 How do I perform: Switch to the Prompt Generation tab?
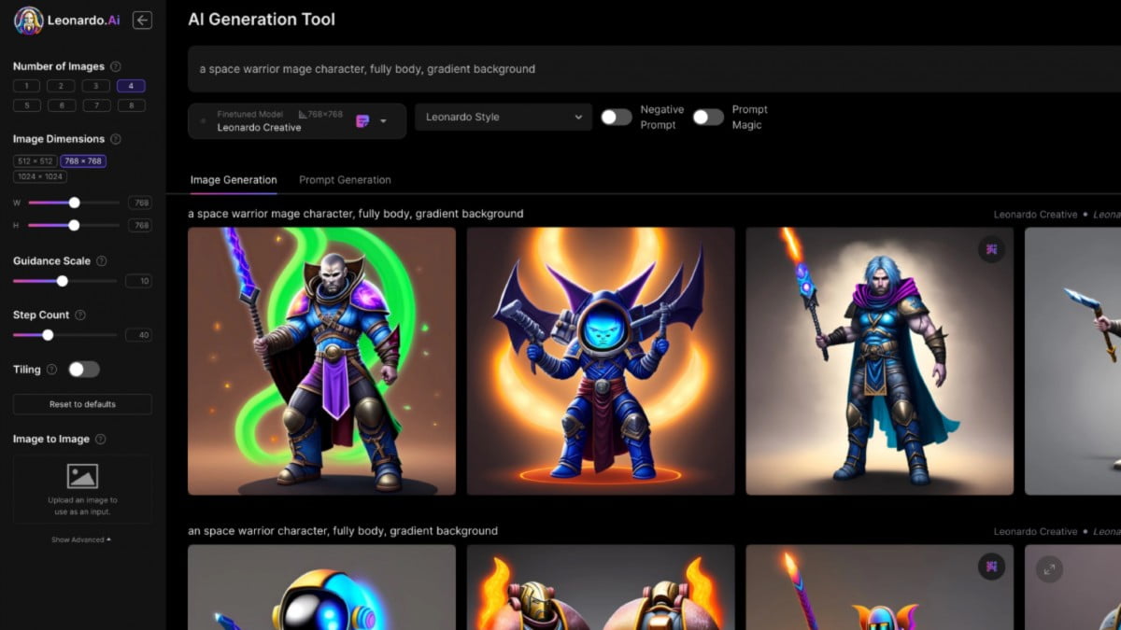point(345,180)
